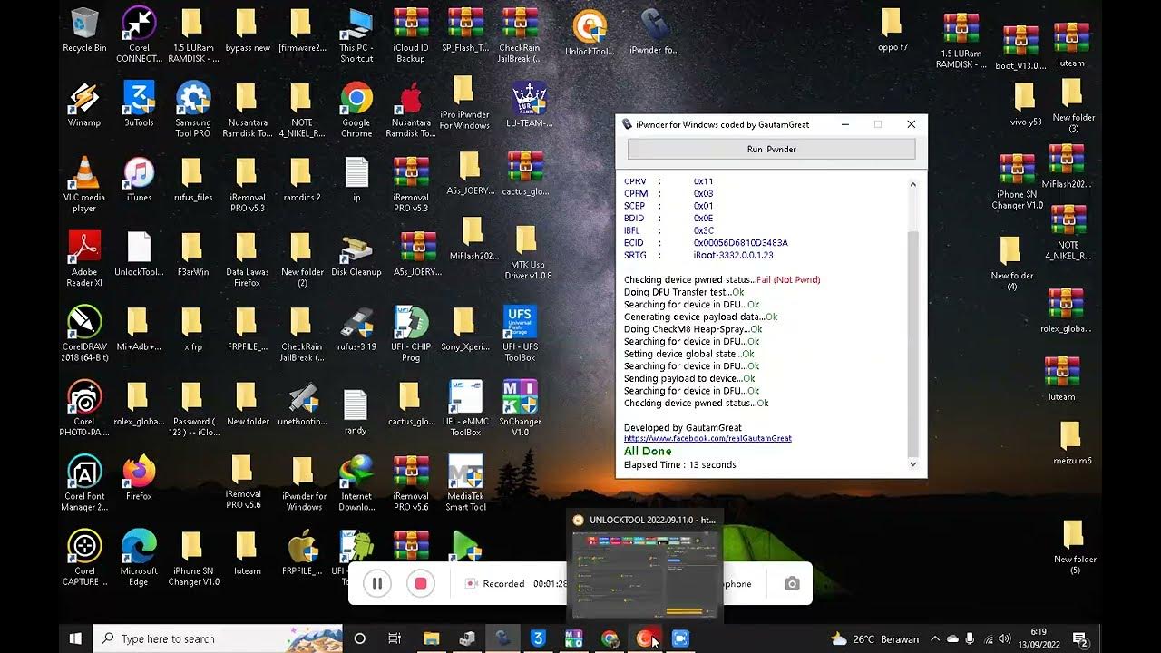Launch 3uTools from the desktop
Screen dimensions: 1161x653
[139, 104]
